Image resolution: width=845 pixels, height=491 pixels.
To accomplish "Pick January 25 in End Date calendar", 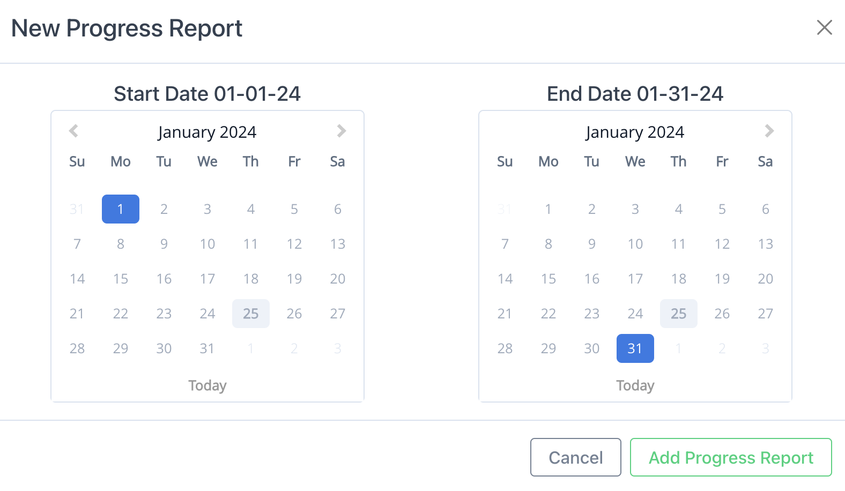I will pyautogui.click(x=679, y=314).
